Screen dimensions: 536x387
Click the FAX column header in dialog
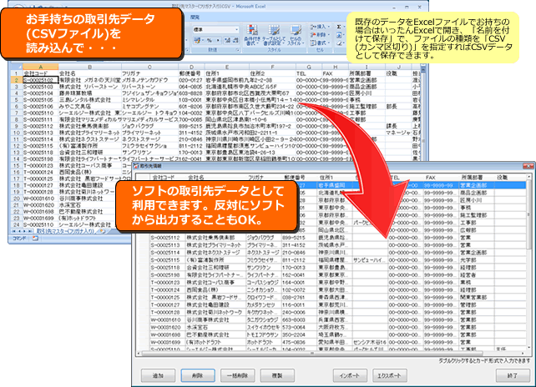pyautogui.click(x=441, y=178)
